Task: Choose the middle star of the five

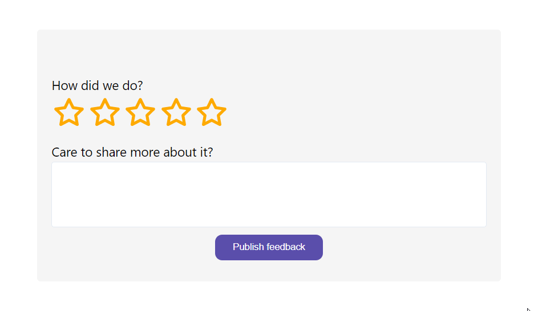Action: tap(140, 112)
